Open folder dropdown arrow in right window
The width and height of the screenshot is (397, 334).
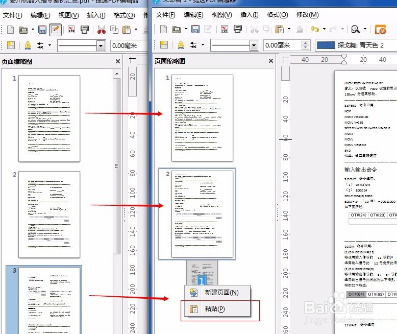186,29
